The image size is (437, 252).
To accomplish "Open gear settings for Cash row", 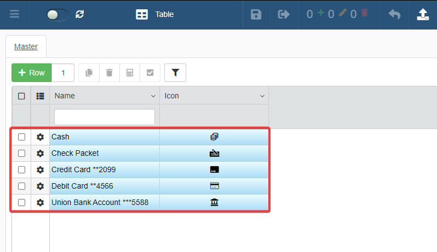I will pyautogui.click(x=40, y=137).
